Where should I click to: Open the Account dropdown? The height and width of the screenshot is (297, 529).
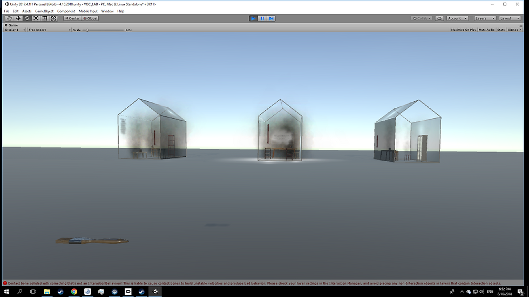[x=457, y=18]
